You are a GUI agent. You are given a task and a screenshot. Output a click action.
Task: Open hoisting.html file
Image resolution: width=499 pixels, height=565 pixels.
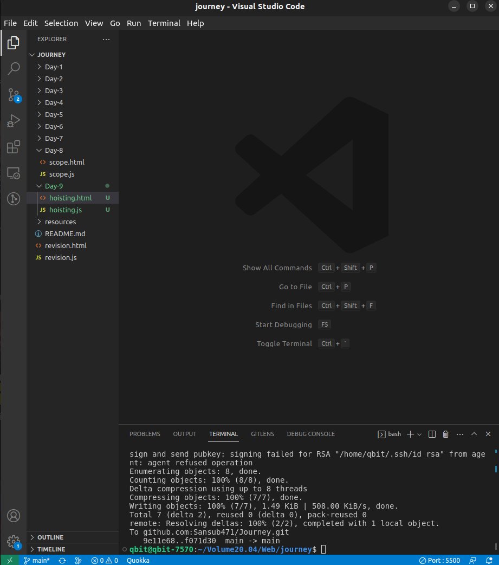pyautogui.click(x=73, y=198)
